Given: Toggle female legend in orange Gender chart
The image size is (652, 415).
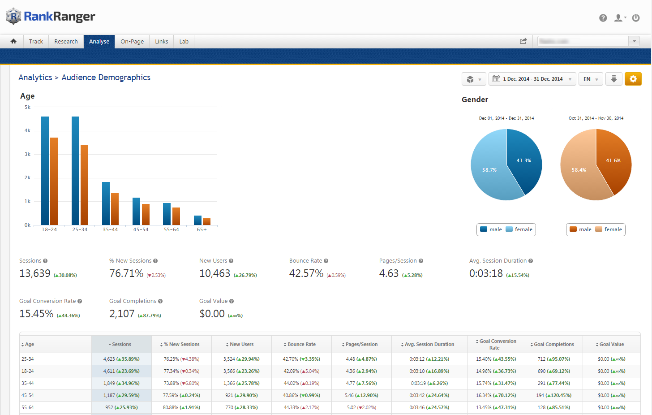Looking at the screenshot, I should [x=609, y=229].
